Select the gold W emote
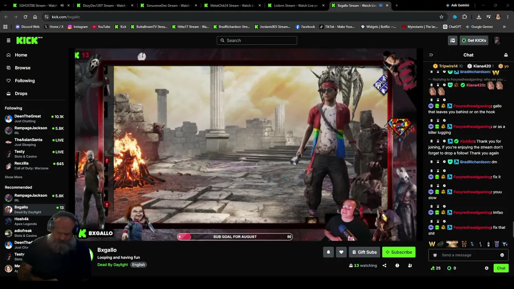 pos(432,244)
